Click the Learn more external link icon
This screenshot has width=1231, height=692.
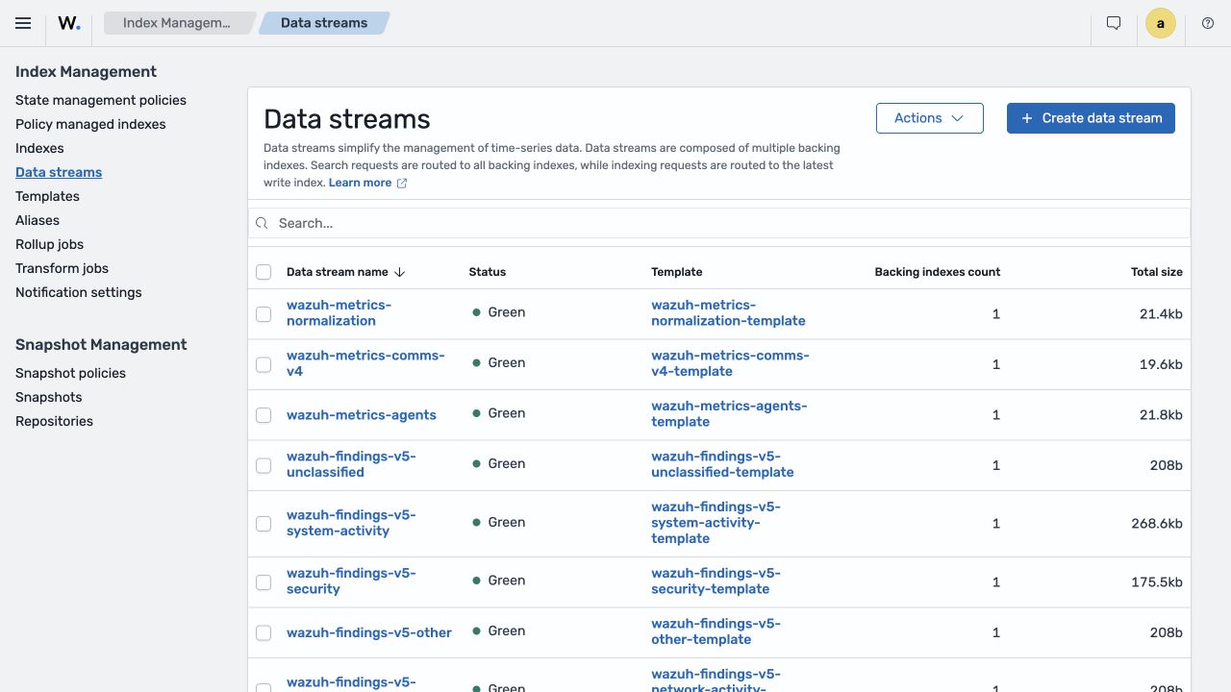402,183
